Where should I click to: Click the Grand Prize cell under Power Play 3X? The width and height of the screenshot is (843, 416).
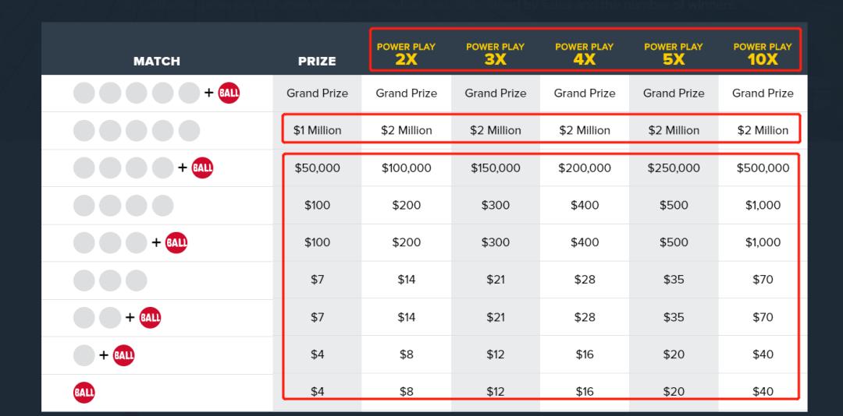[x=495, y=93]
